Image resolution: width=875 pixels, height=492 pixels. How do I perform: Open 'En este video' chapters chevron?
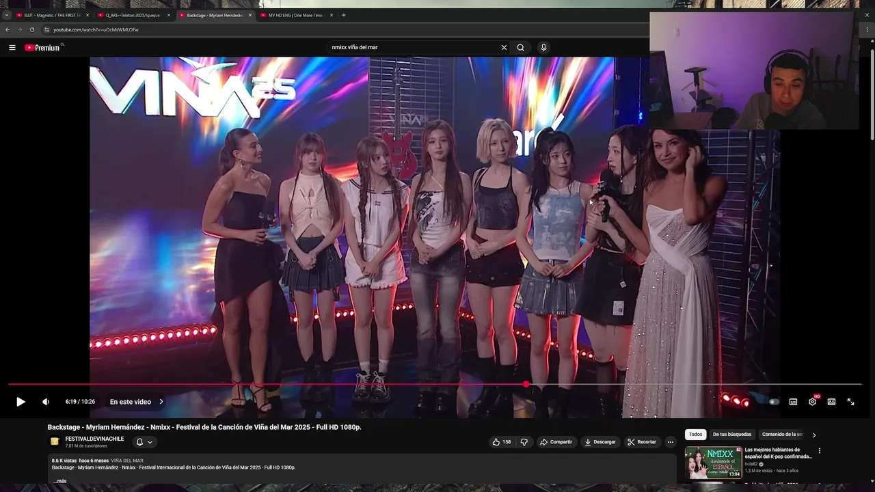point(161,402)
